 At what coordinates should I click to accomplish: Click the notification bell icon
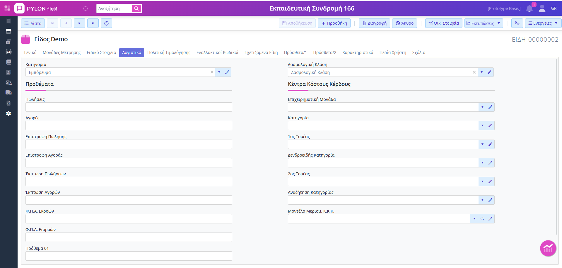[x=529, y=9]
